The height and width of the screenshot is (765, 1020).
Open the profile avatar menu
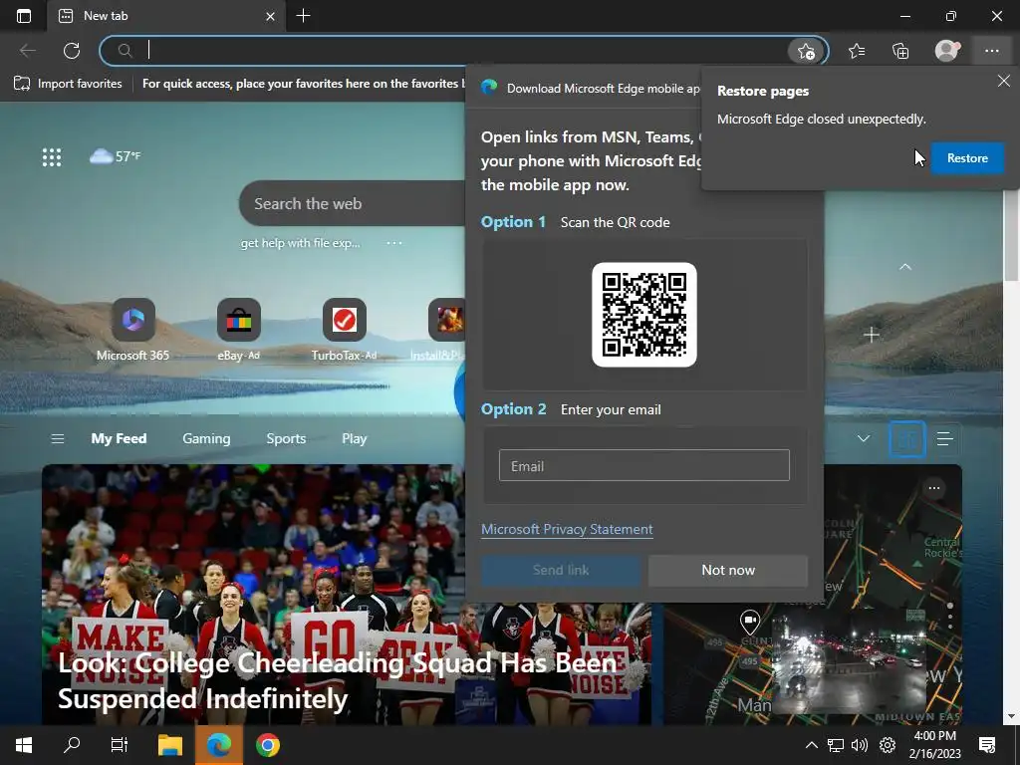pyautogui.click(x=946, y=51)
